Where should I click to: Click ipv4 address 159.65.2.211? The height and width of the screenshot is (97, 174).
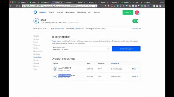point(42,29)
